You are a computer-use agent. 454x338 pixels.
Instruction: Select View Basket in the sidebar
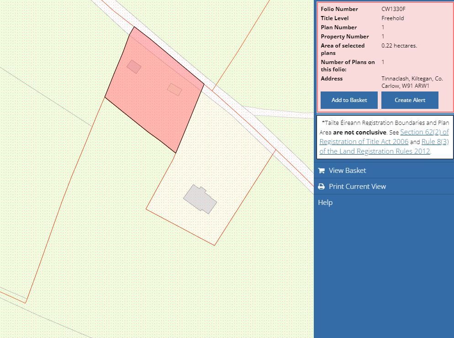(x=347, y=170)
